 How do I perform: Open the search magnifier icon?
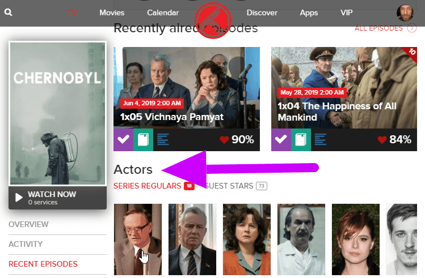[x=8, y=12]
